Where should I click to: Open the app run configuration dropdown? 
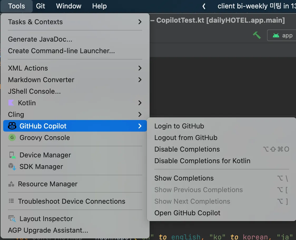click(282, 35)
